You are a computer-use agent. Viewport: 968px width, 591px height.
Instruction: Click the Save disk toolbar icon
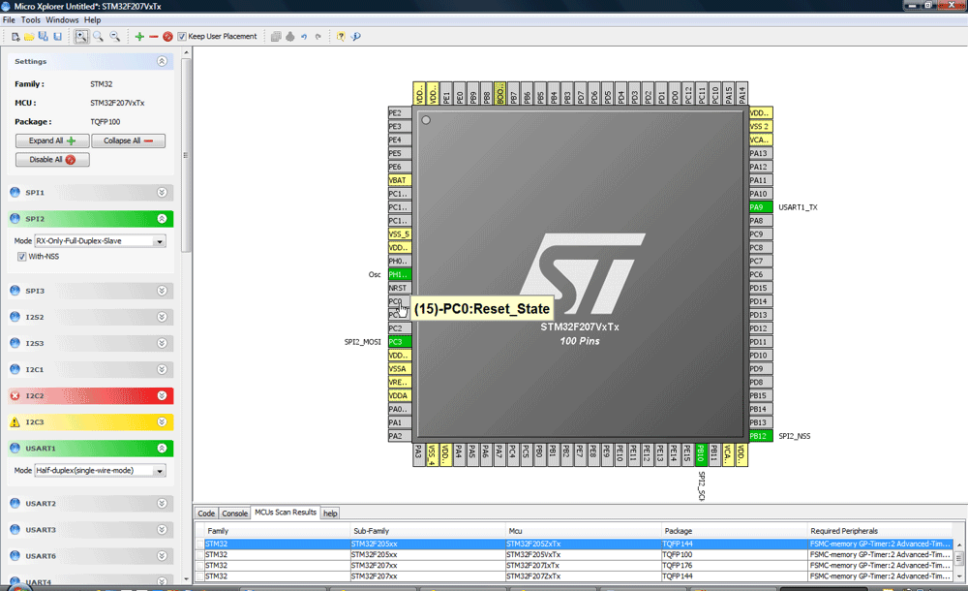pyautogui.click(x=57, y=37)
